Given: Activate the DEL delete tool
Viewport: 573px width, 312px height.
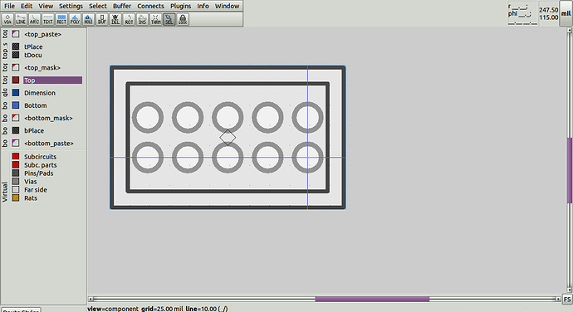Looking at the screenshot, I should click(x=115, y=19).
